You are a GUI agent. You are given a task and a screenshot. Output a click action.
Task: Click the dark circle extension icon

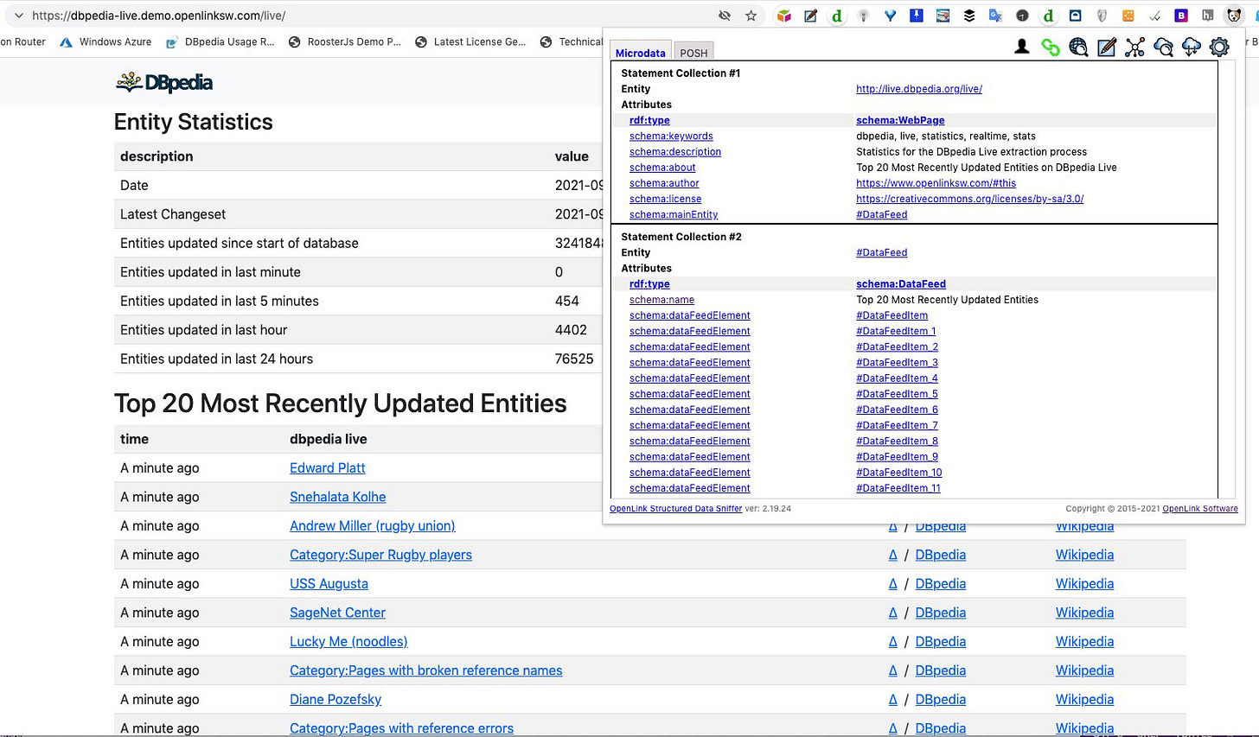point(1022,16)
